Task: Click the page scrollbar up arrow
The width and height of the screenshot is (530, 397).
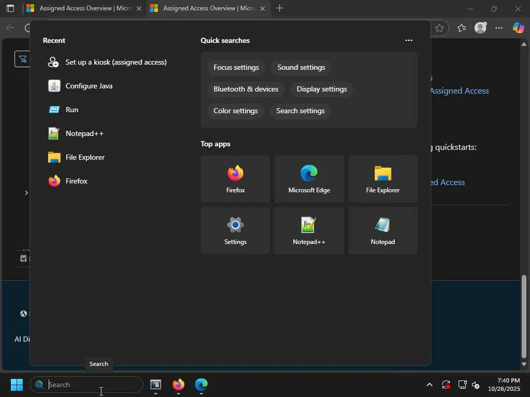Action: (x=524, y=44)
